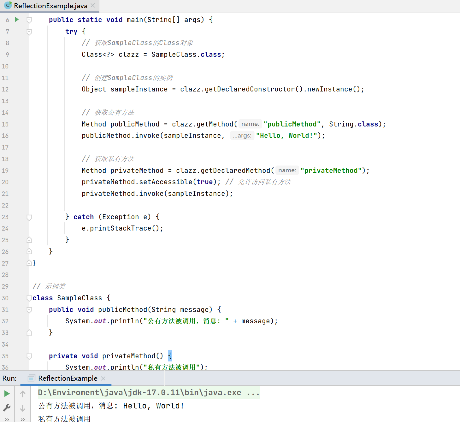Viewport: 460px width, 422px height.
Task: Click class fold end marker at line 27
Action: [29, 263]
